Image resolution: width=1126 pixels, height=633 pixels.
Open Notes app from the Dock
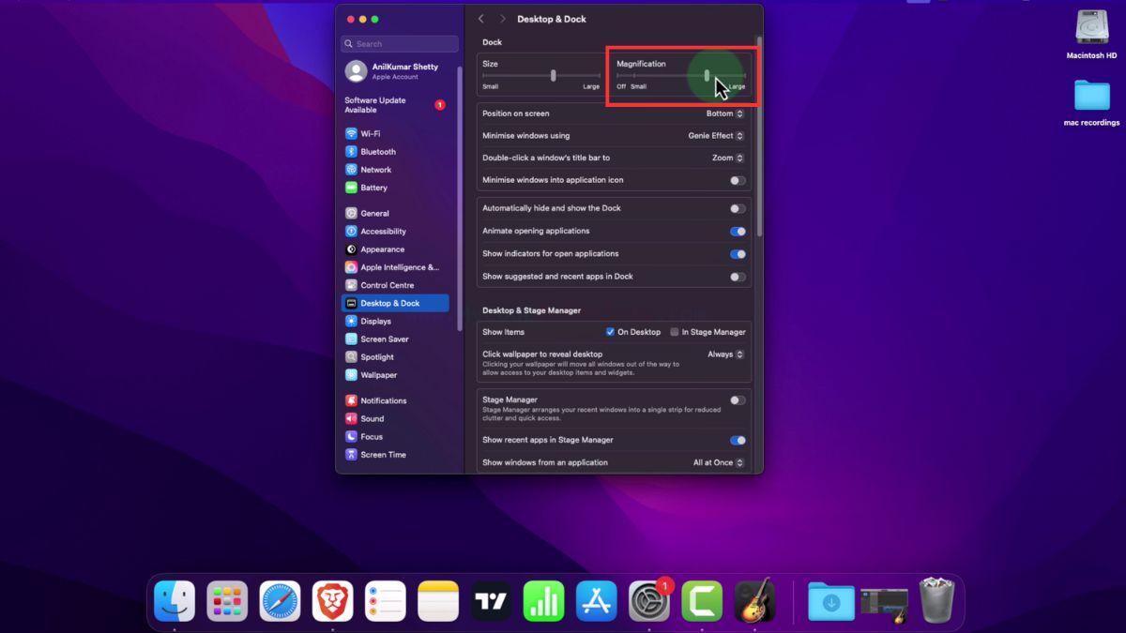437,601
